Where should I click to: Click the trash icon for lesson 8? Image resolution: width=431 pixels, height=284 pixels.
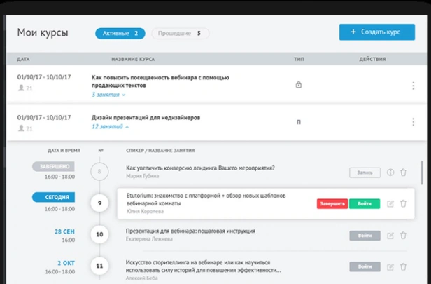point(403,173)
